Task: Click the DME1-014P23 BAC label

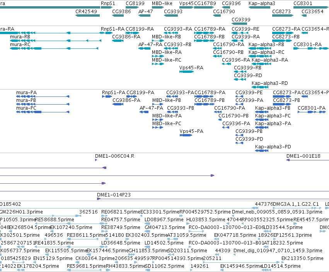Action: [x=114, y=195]
